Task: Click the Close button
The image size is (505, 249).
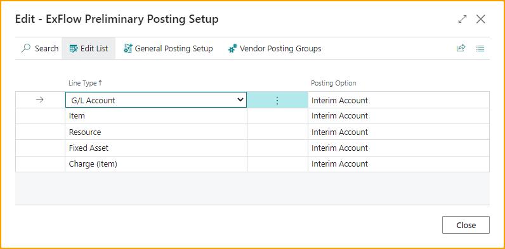Action: click(x=466, y=225)
